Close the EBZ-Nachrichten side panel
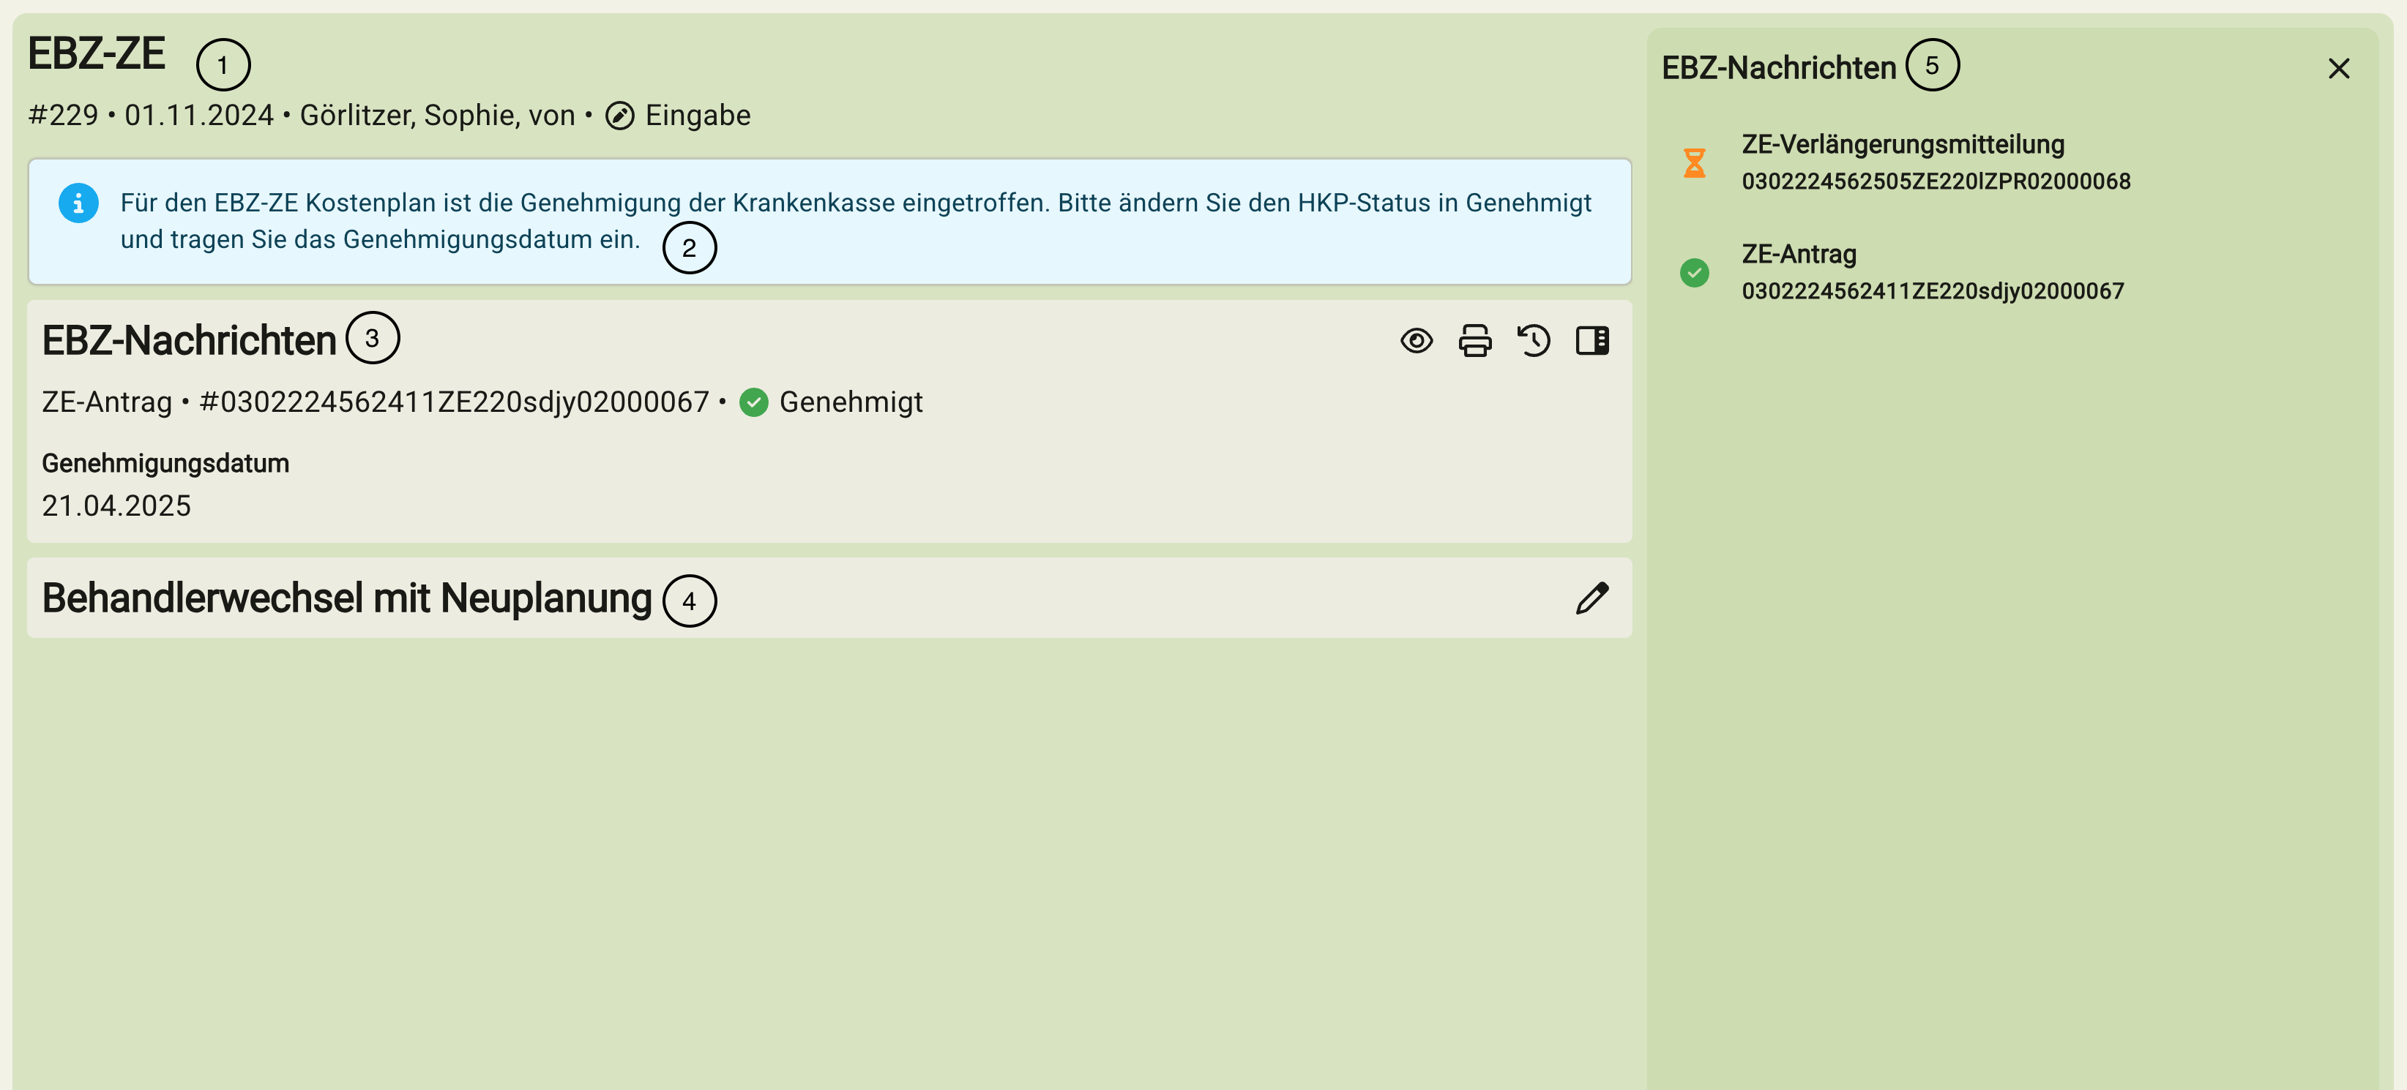The width and height of the screenshot is (2407, 1090). click(2338, 69)
